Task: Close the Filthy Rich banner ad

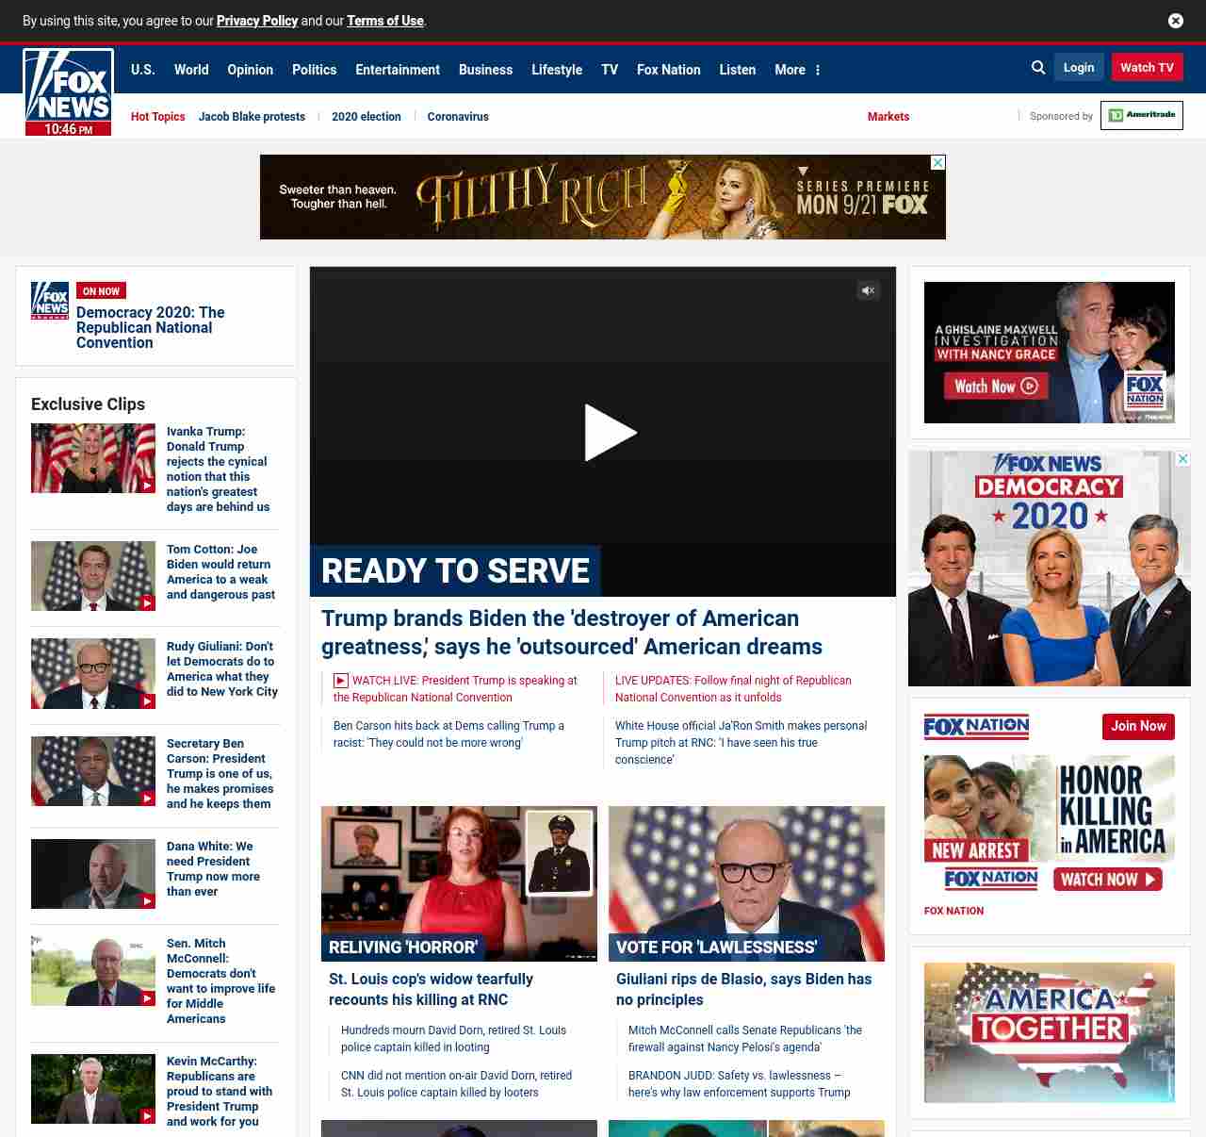Action: [x=937, y=163]
